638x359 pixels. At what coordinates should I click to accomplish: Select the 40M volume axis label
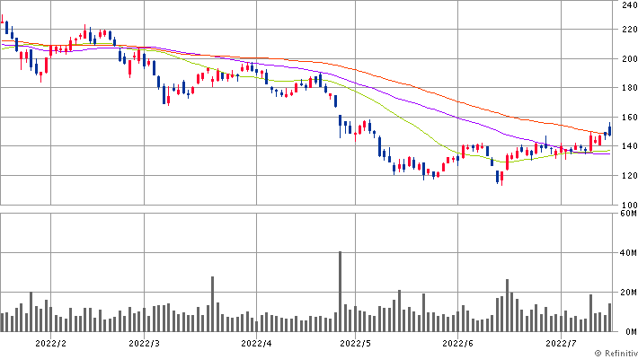pos(629,254)
